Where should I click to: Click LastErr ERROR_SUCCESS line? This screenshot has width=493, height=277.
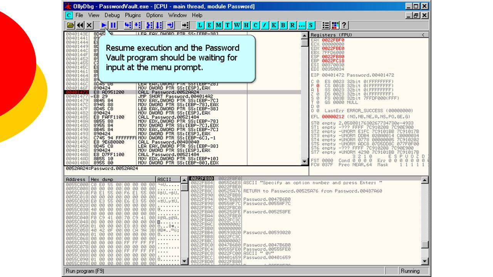[x=362, y=110]
